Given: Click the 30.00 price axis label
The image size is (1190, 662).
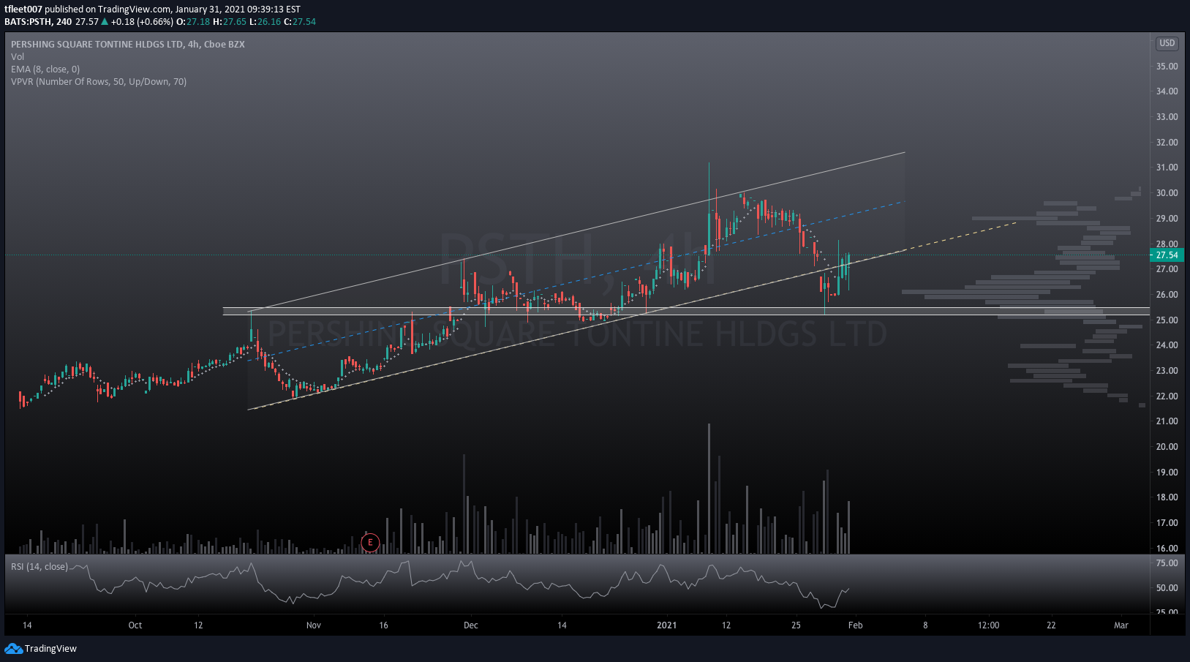Looking at the screenshot, I should pos(1167,193).
